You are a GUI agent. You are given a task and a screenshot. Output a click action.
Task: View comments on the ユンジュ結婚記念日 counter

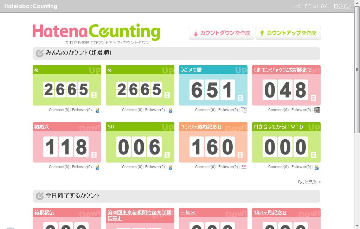(x=205, y=167)
